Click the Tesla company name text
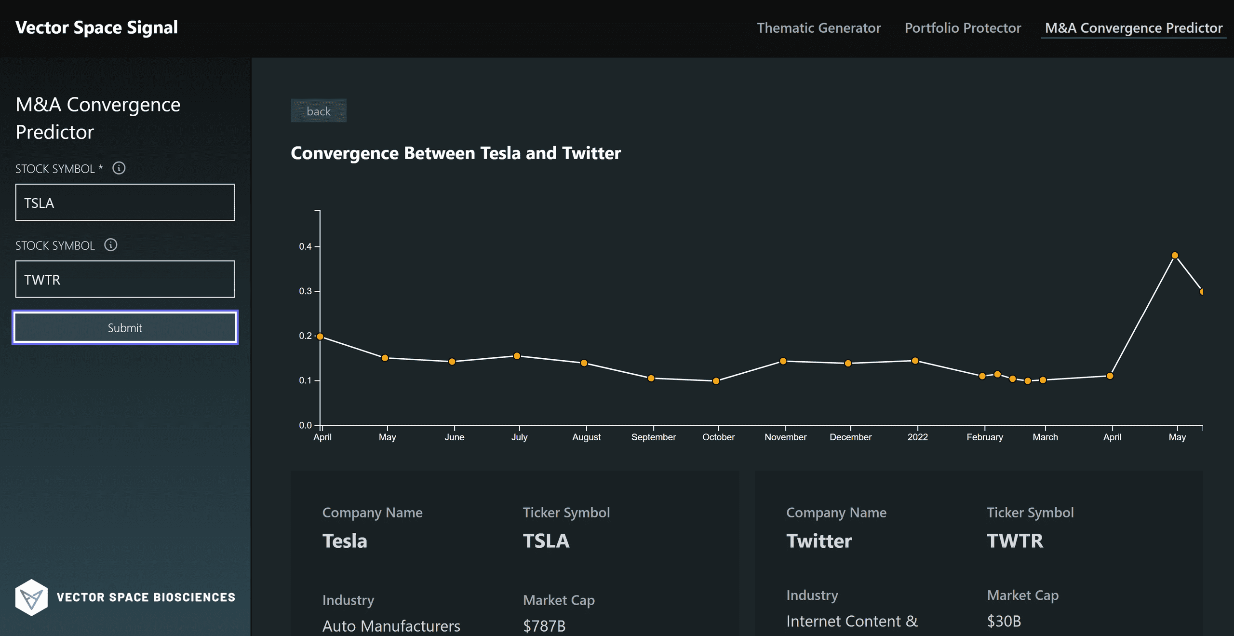This screenshot has height=636, width=1234. (x=345, y=541)
